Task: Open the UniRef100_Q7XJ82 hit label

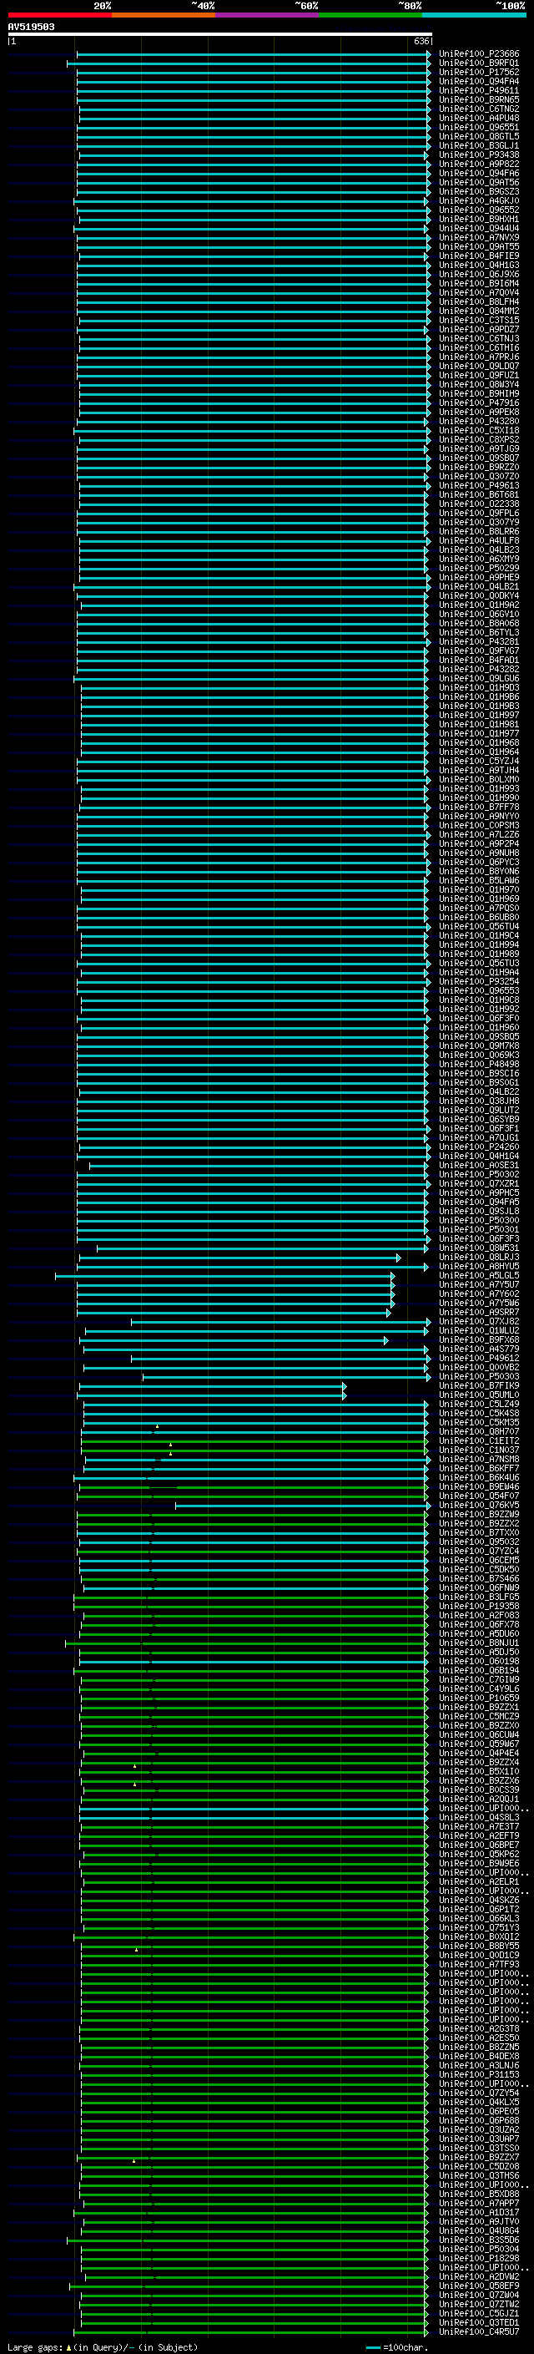Action: coord(478,1321)
